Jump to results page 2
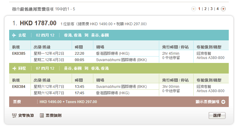This screenshot has height=128, width=237. click(205, 9)
